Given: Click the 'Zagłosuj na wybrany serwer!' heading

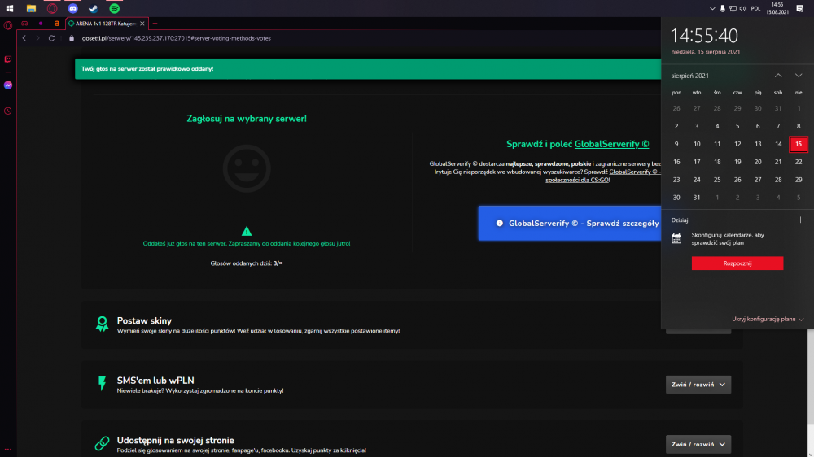Looking at the screenshot, I should (247, 119).
